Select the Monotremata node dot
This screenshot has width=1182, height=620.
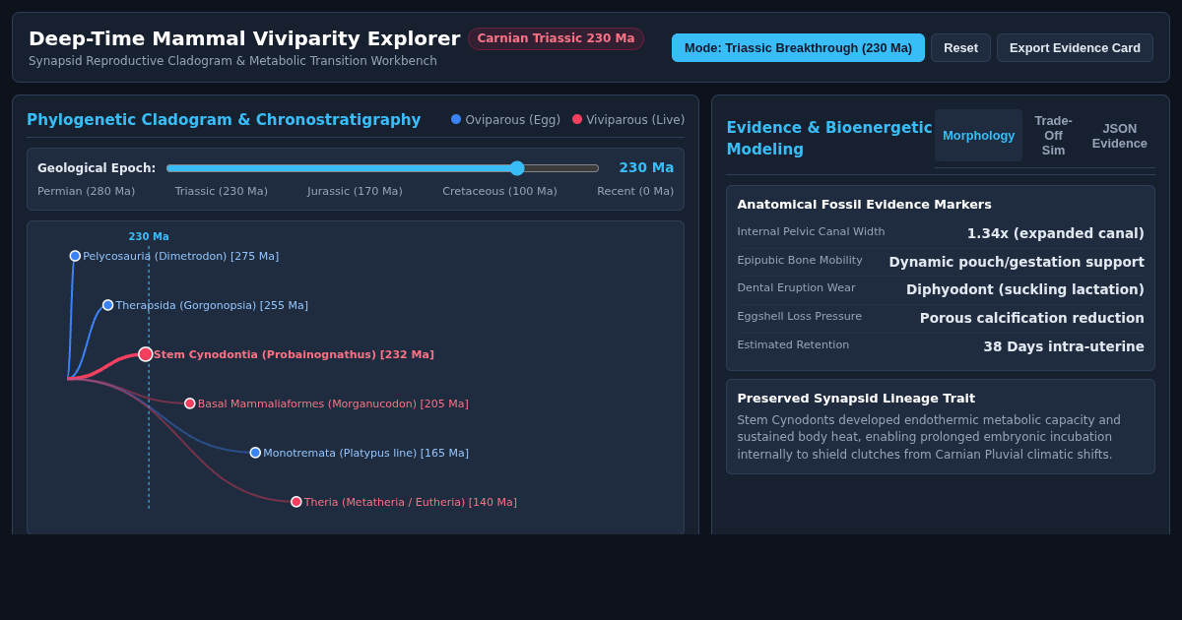(x=255, y=453)
